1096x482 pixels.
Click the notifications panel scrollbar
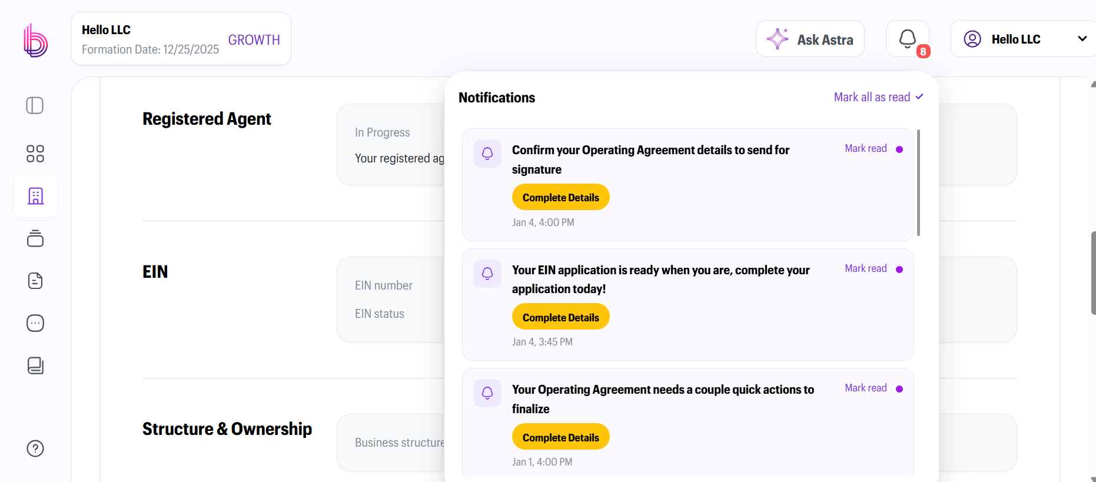coord(918,182)
